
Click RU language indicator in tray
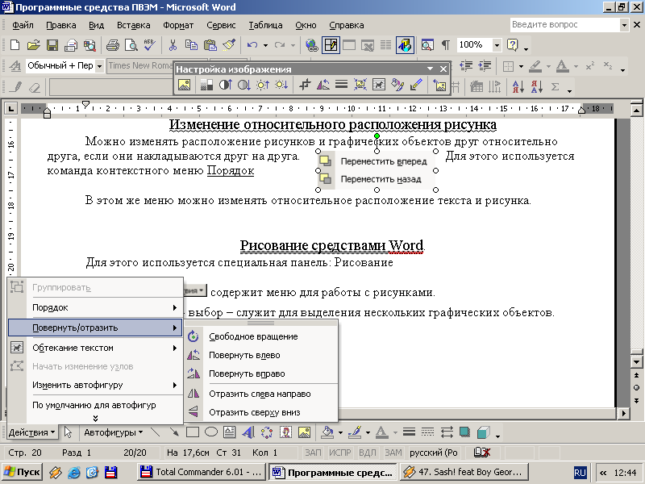pyautogui.click(x=580, y=472)
